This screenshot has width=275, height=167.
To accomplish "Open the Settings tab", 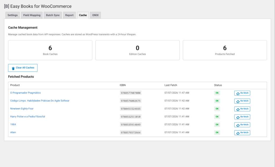I will click(x=12, y=15).
